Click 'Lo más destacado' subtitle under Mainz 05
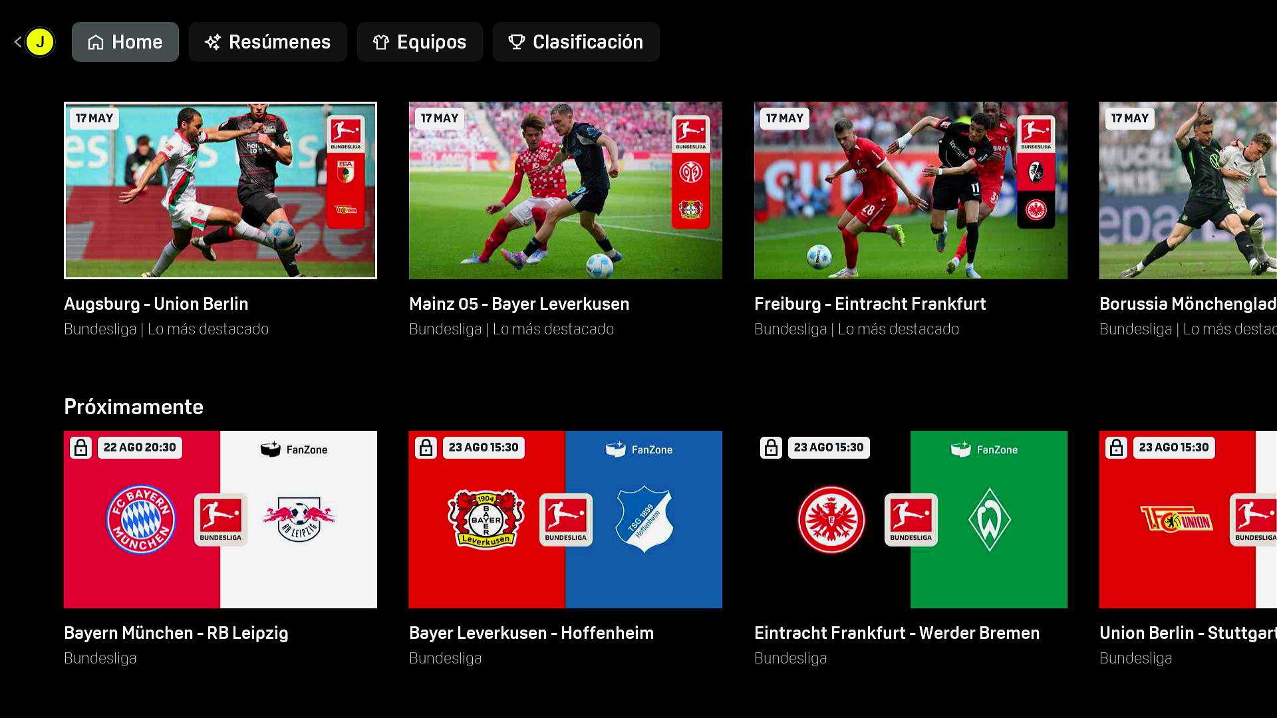 tap(553, 329)
